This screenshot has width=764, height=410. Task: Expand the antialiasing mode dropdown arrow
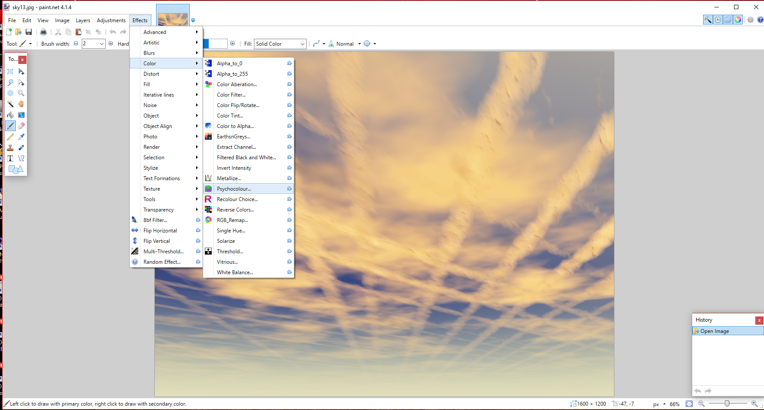click(x=375, y=44)
